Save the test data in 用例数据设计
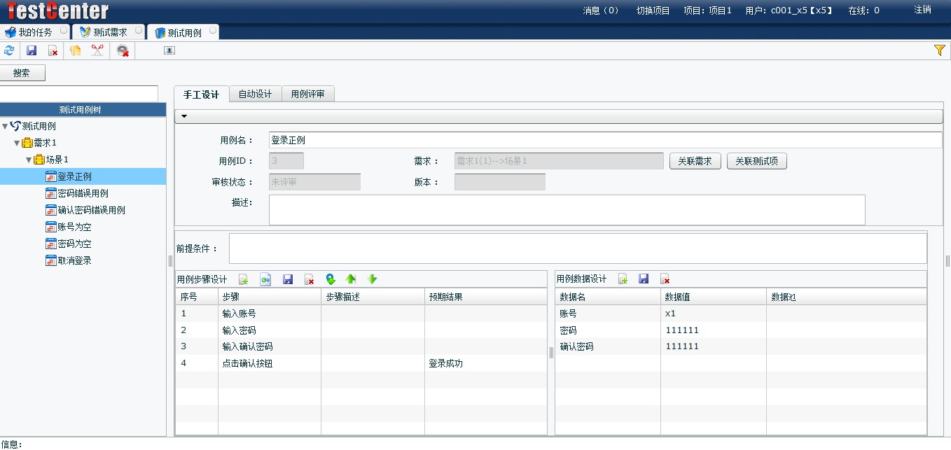This screenshot has width=951, height=450. click(644, 279)
